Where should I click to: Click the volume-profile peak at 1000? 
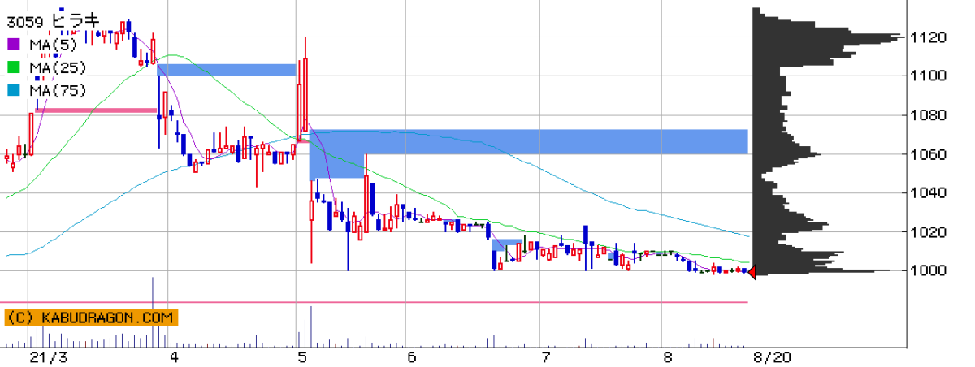pyautogui.click(x=821, y=270)
